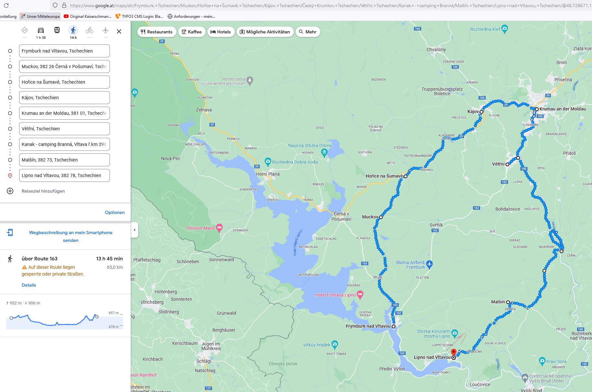Click the red Lipno nad Vltavou destination pin

(x=454, y=352)
